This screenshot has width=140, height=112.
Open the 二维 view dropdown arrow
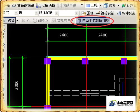click(101, 6)
